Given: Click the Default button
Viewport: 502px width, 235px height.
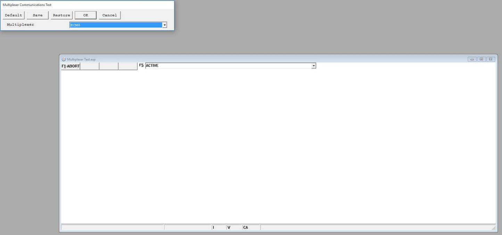Looking at the screenshot, I should (x=14, y=15).
